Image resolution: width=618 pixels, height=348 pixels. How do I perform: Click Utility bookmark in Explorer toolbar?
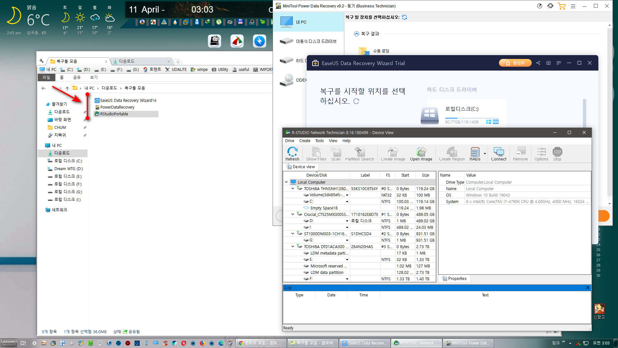(220, 69)
